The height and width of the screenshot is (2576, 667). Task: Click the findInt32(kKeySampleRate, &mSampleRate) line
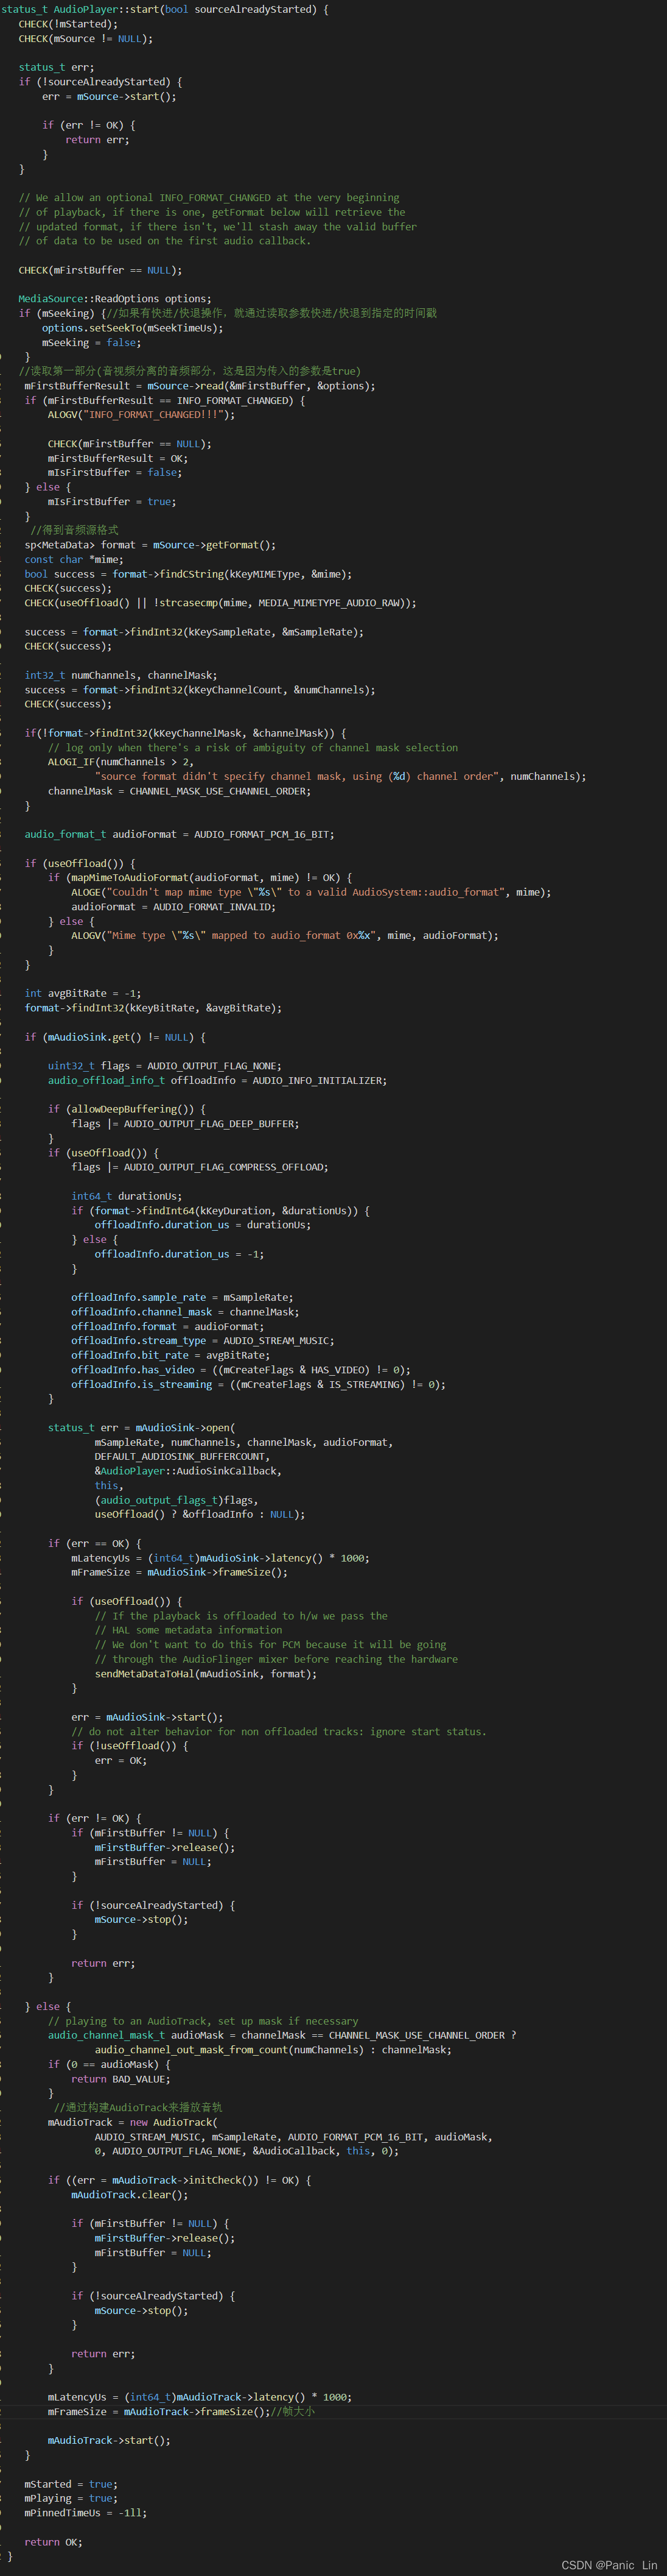coord(194,632)
